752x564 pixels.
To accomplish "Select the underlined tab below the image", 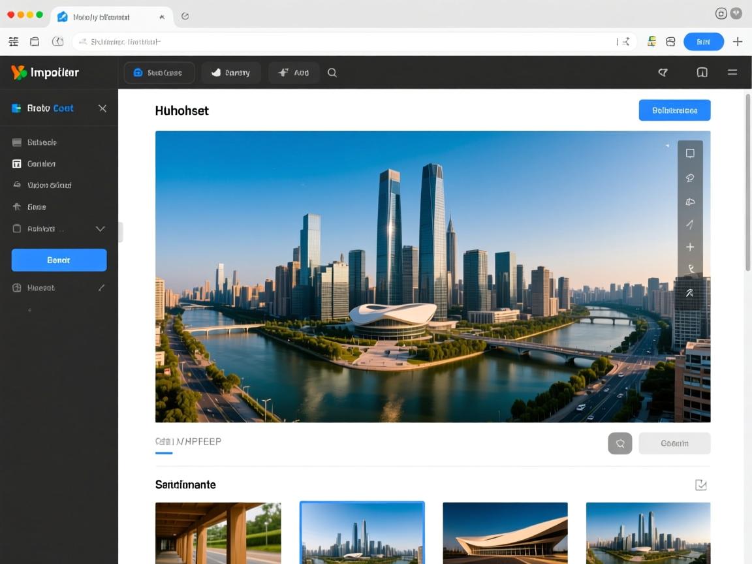I will 188,443.
